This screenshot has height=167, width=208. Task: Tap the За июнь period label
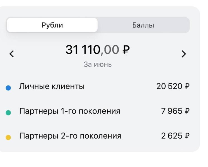tap(98, 65)
